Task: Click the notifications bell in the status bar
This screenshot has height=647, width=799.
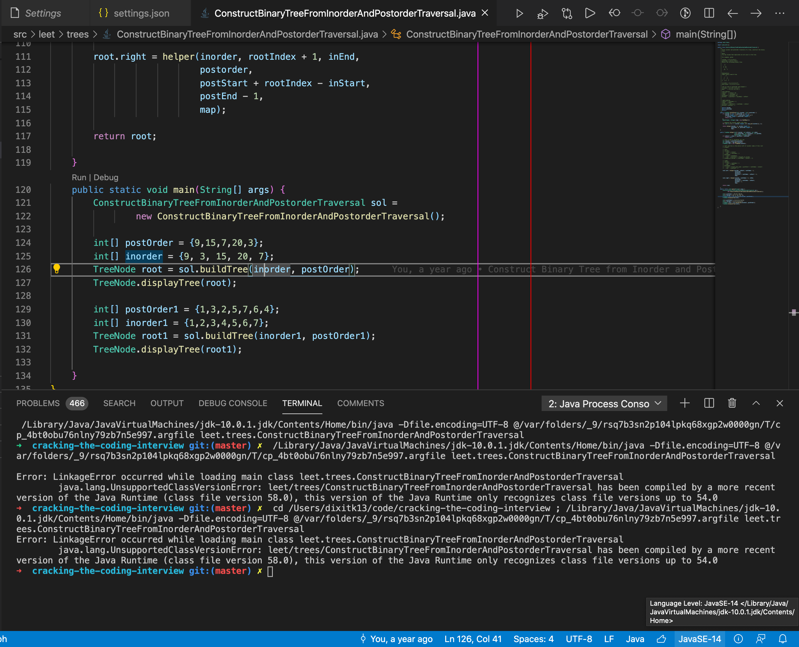Action: (783, 639)
